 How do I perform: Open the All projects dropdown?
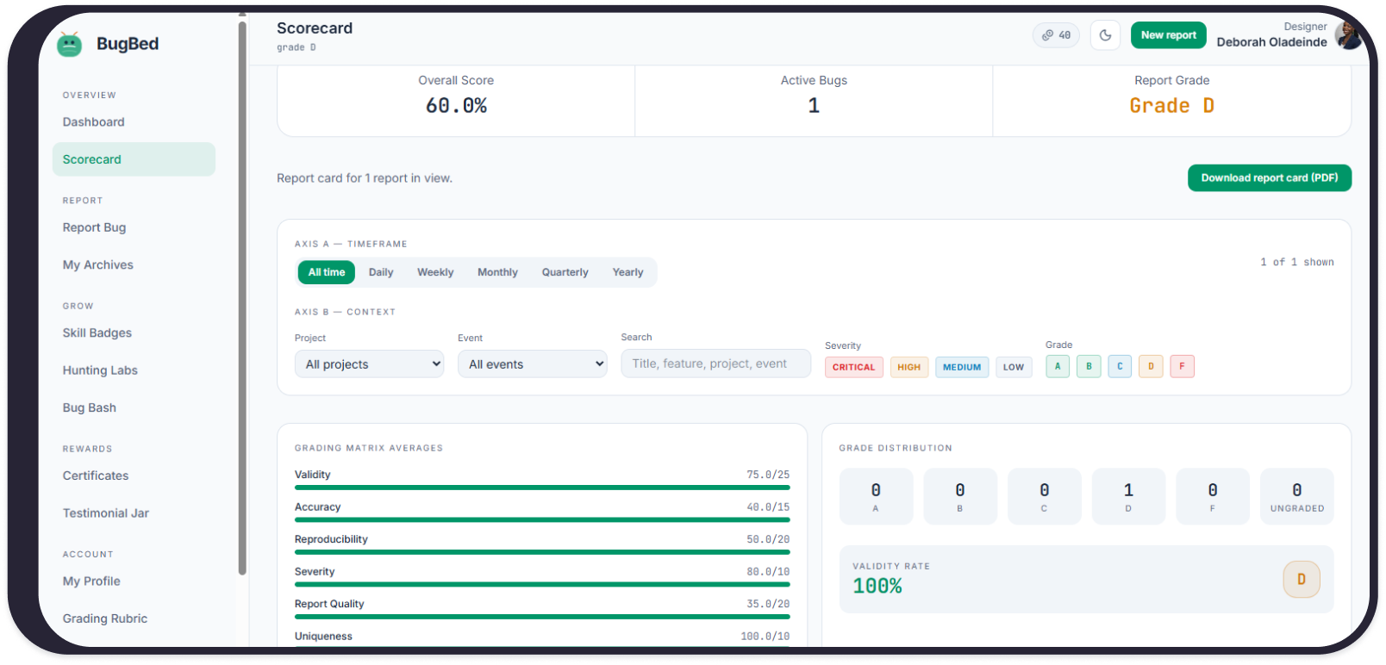point(369,364)
